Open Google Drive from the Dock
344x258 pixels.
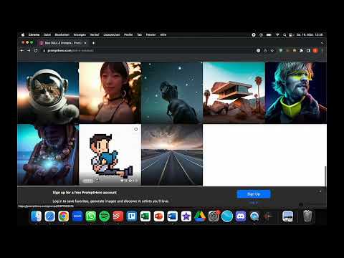point(200,216)
